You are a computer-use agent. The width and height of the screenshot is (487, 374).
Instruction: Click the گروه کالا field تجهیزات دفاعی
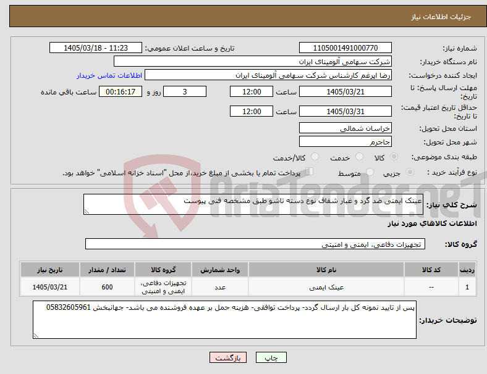tap(255, 244)
